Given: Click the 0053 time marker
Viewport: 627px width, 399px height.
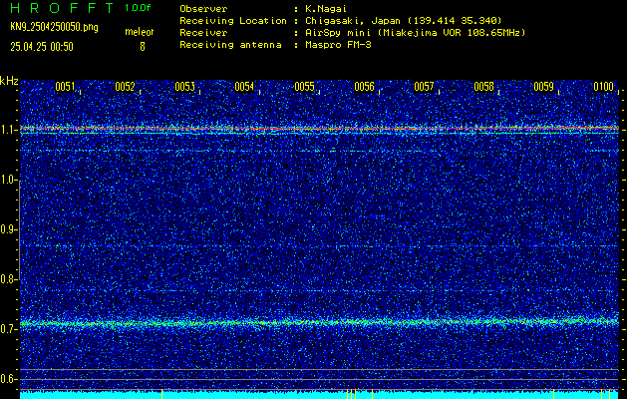Looking at the screenshot, I should [184, 87].
